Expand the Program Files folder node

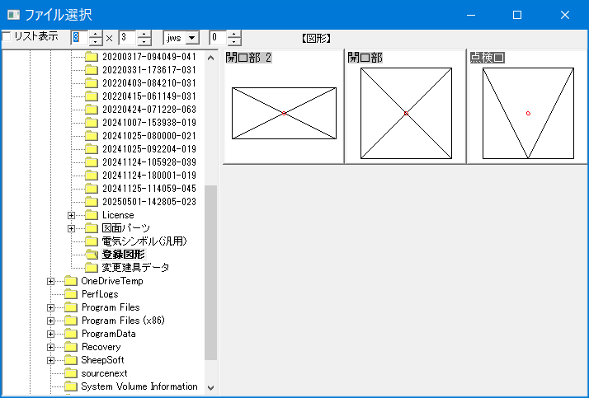coord(50,307)
